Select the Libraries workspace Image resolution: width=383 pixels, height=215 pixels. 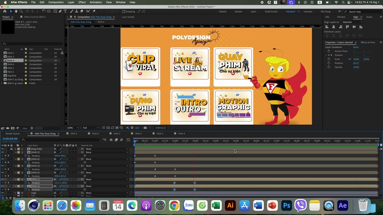point(308,12)
